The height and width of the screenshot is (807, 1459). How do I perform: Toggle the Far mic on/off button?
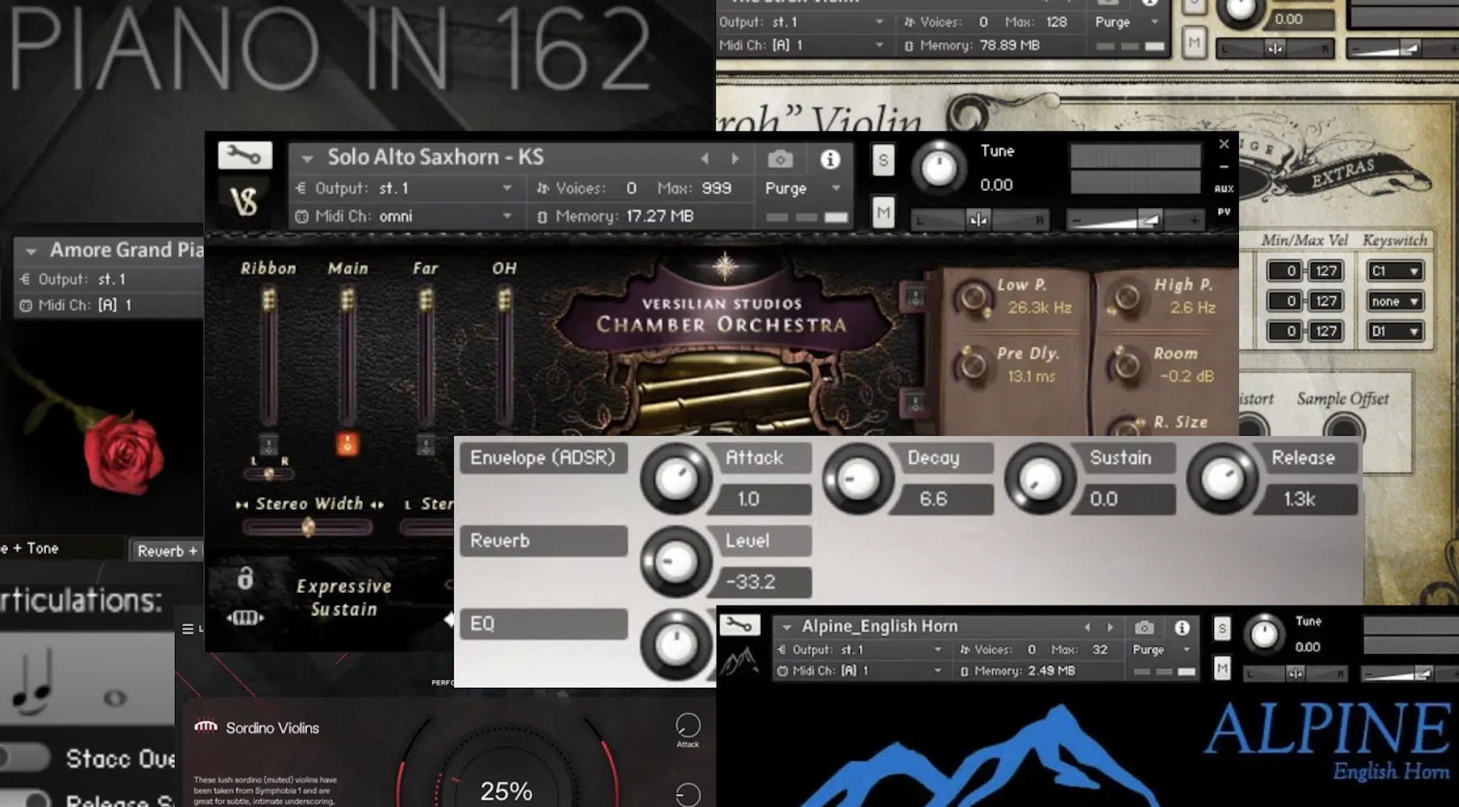click(x=426, y=445)
